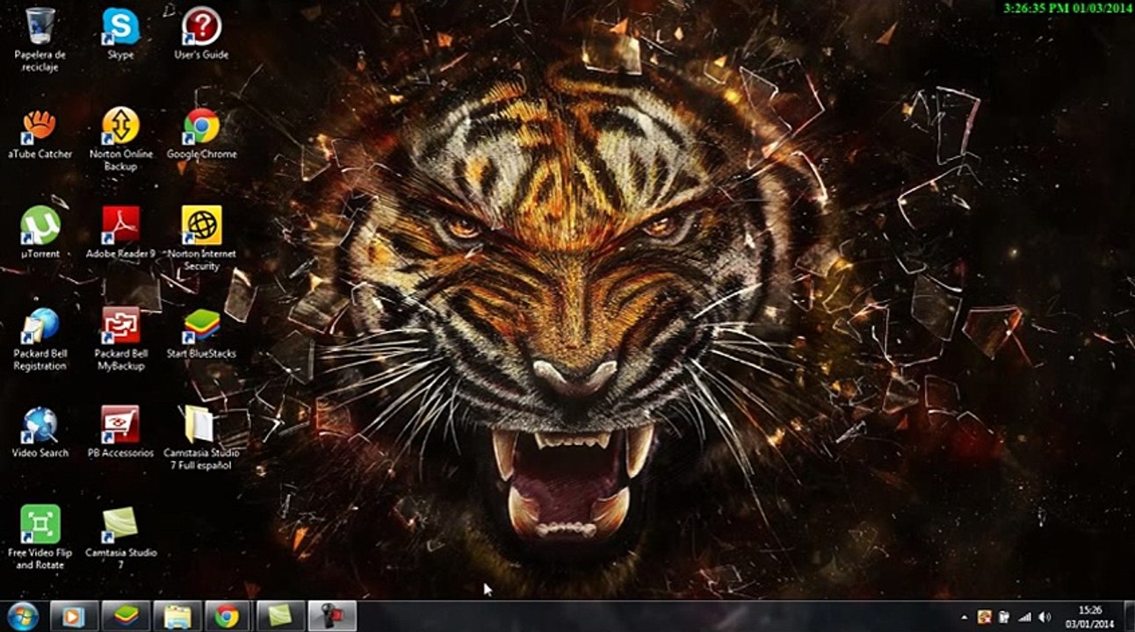Open Packard Bell Registration shortcut
Image resolution: width=1135 pixels, height=632 pixels.
40,339
